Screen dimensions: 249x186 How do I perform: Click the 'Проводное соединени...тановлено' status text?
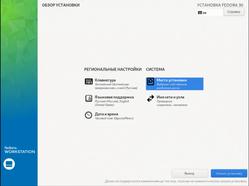coord(172,103)
